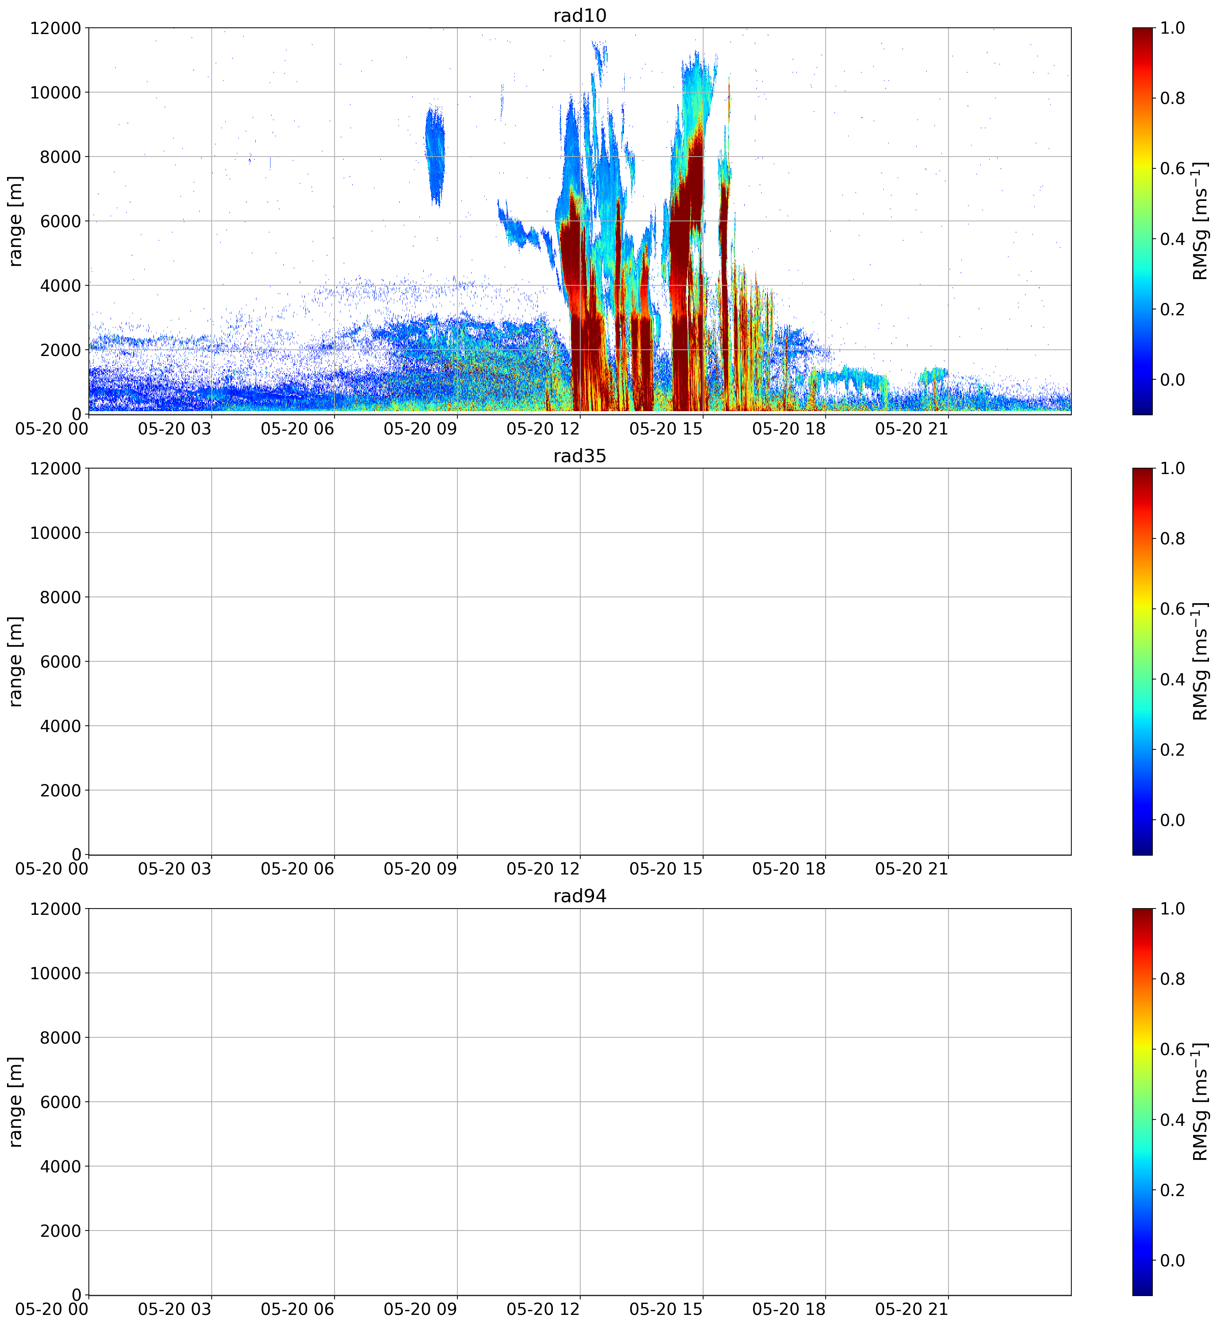Click the rad35 plot title
Screen dimensions: 1219x1326
point(580,456)
